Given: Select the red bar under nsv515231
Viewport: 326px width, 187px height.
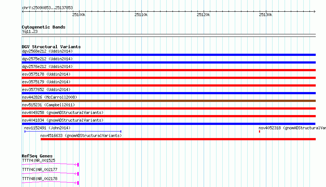Looking at the screenshot, I should click(x=168, y=108).
